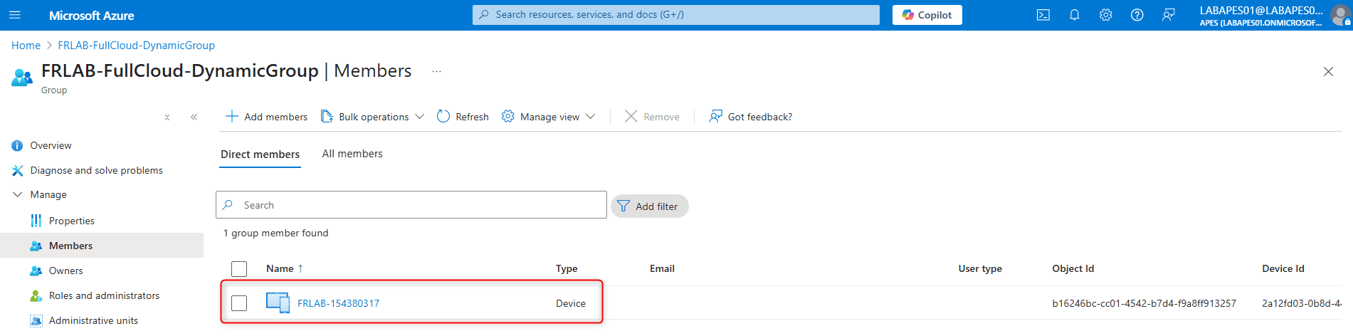Open the notifications bell
The image size is (1353, 336).
1074,15
